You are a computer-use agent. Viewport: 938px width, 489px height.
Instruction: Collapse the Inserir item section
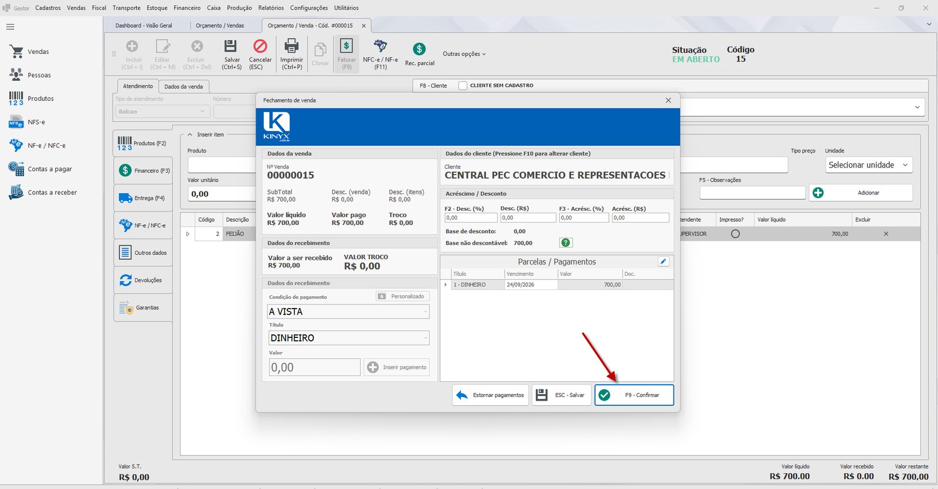click(190, 135)
